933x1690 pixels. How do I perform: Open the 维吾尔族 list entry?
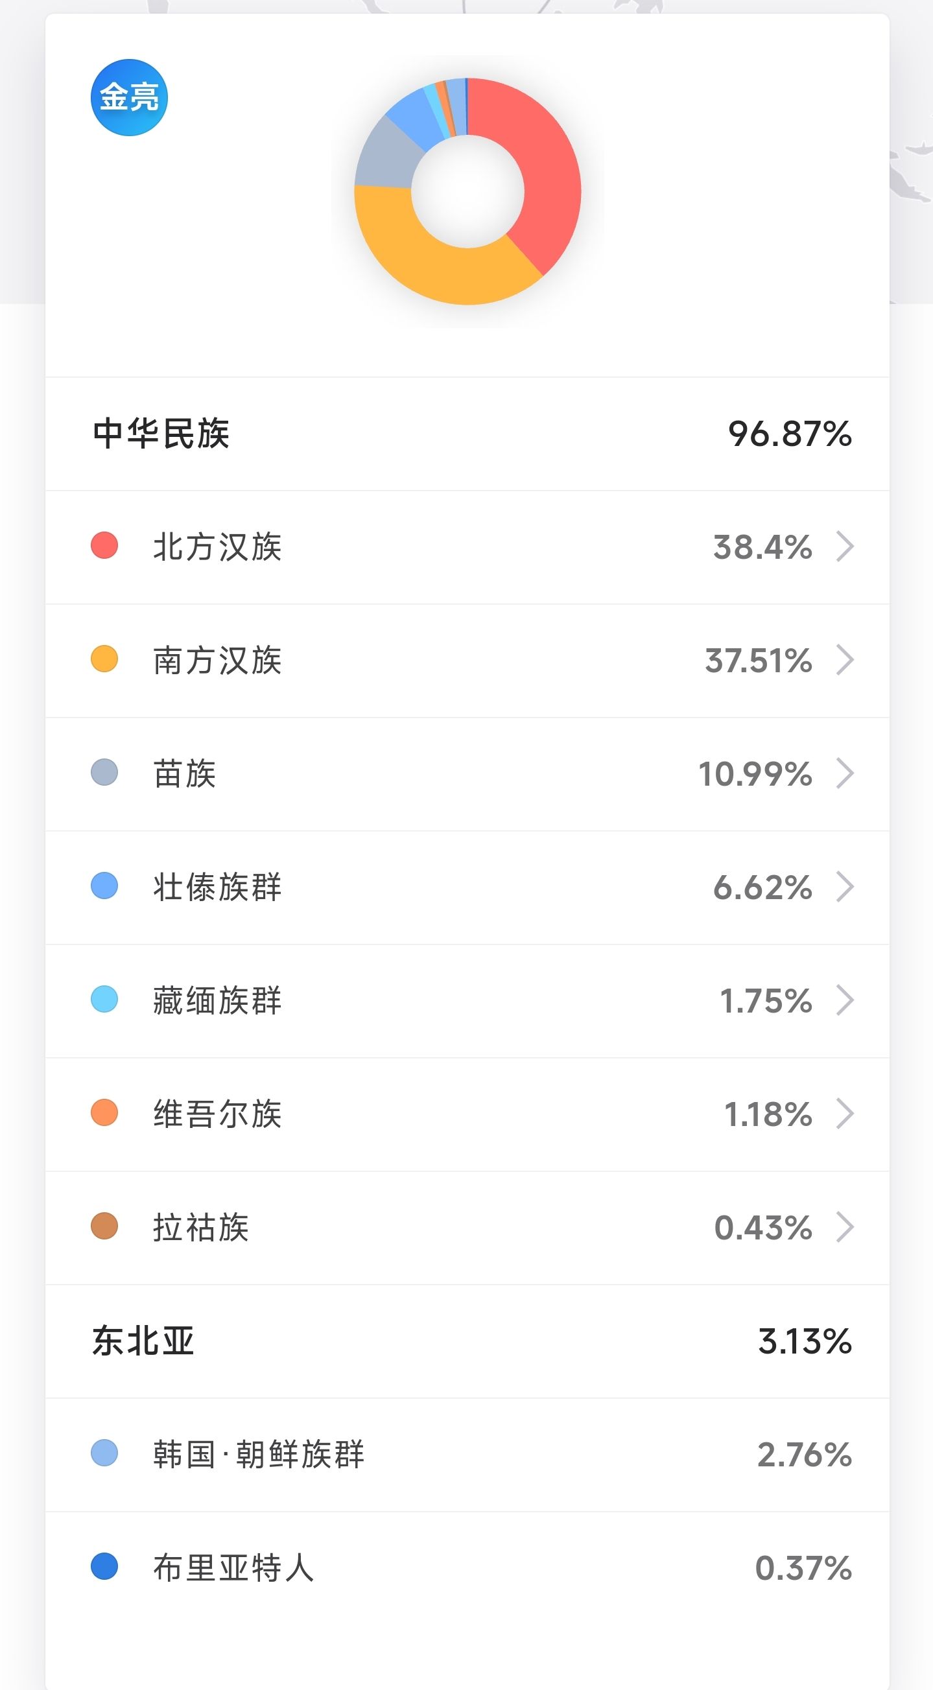[217, 1114]
